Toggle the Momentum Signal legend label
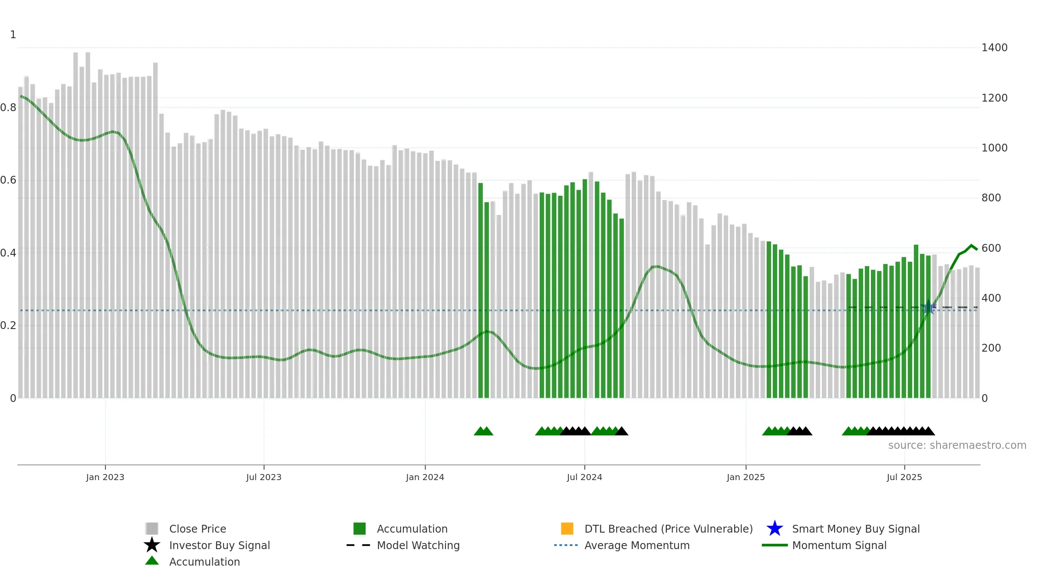The image size is (1042, 586). tap(839, 545)
